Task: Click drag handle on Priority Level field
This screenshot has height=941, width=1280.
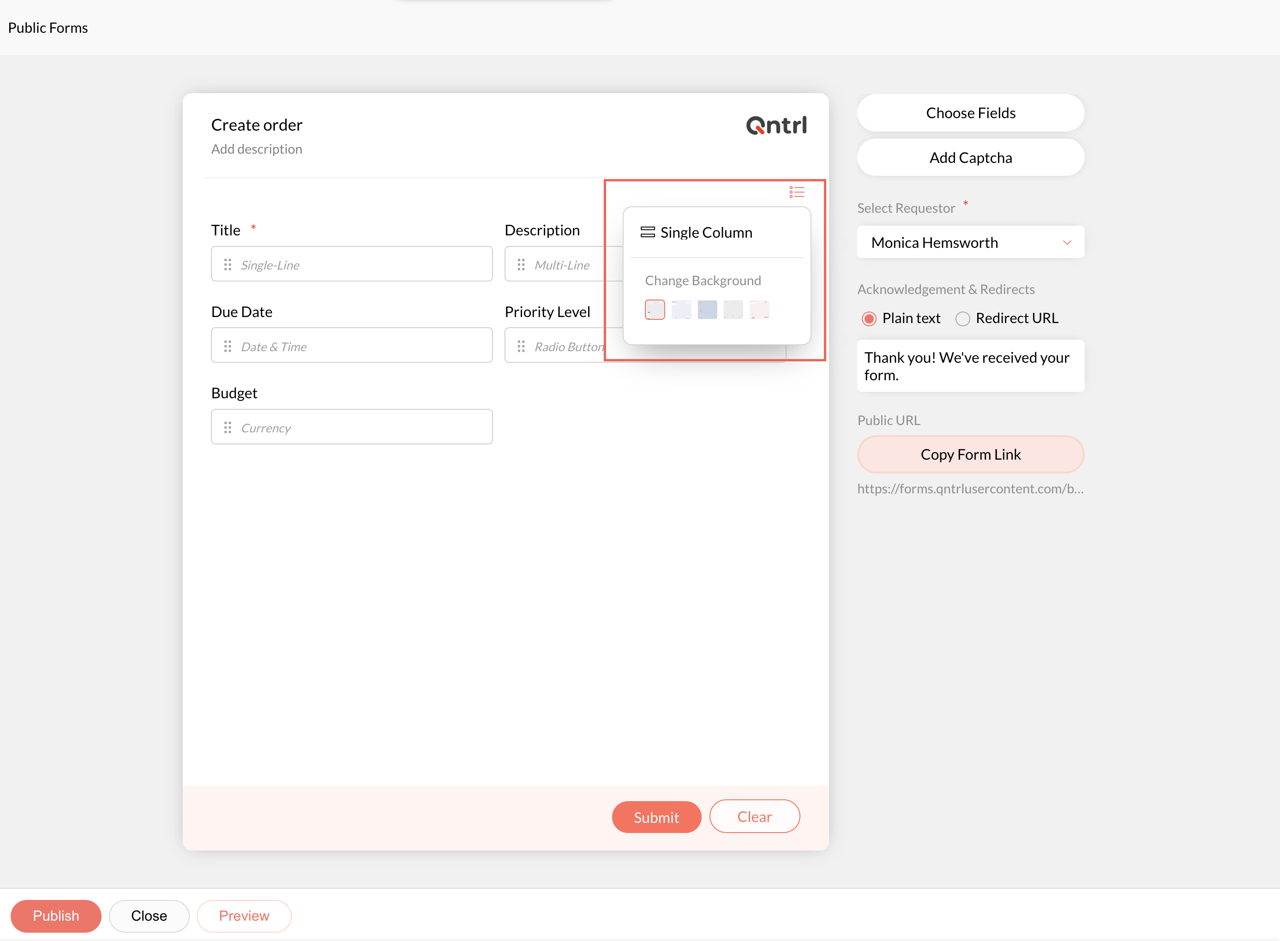Action: (521, 346)
